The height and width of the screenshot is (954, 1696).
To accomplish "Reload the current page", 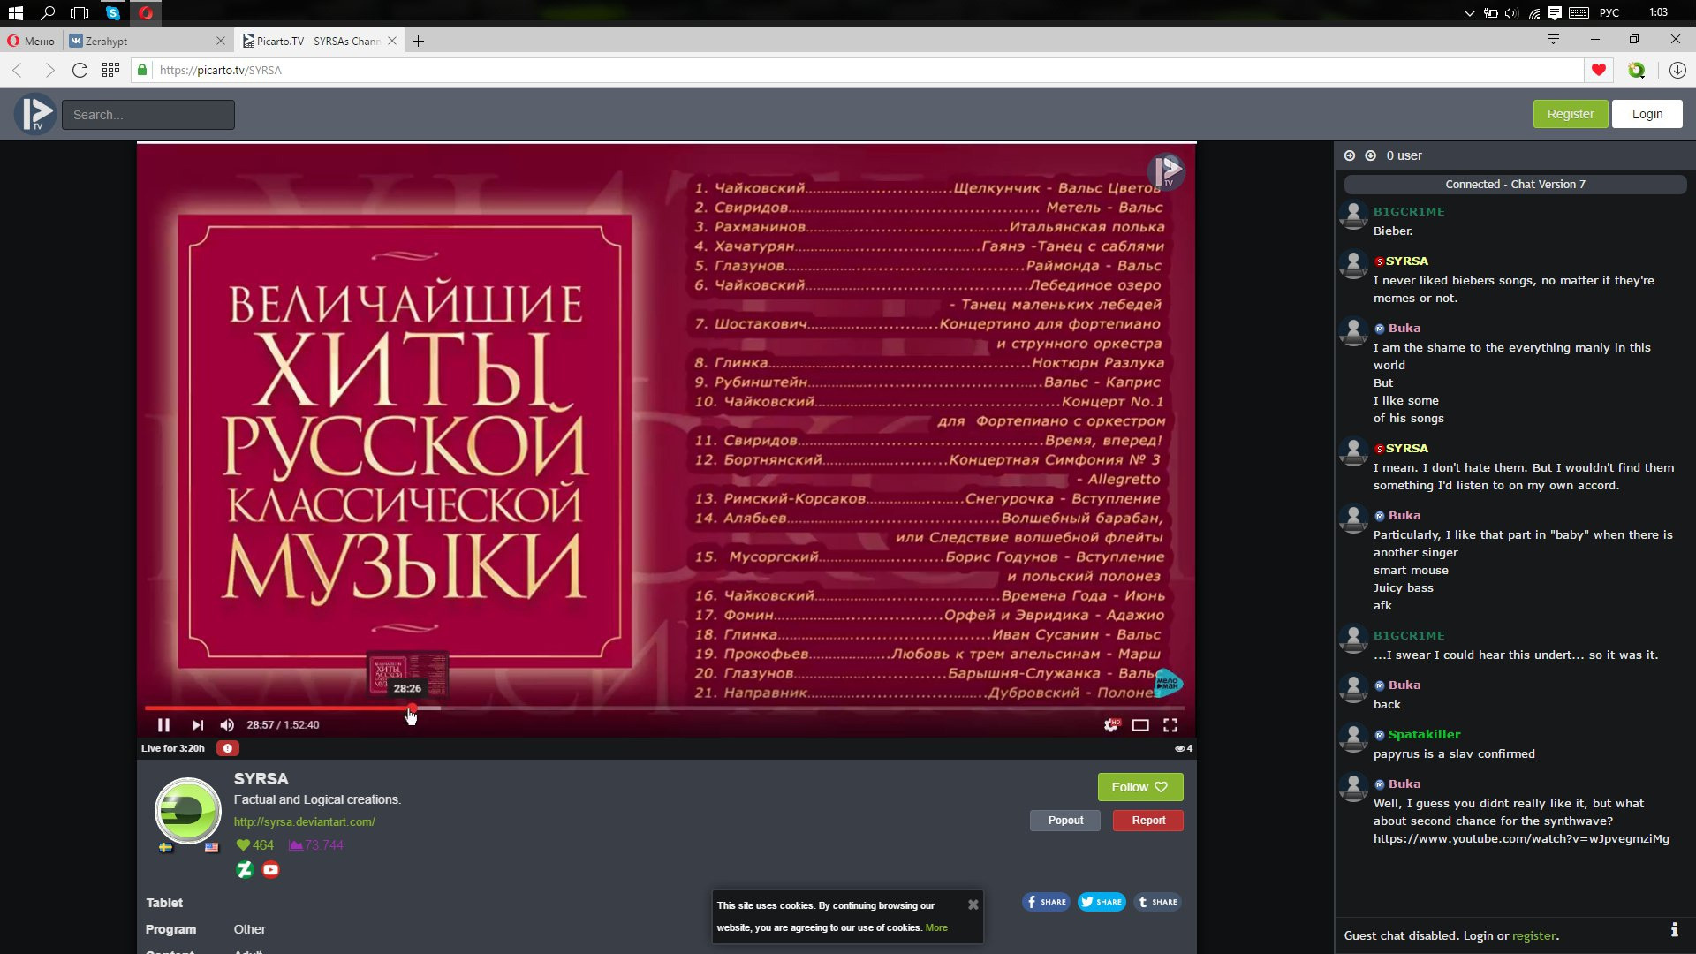I will (79, 70).
